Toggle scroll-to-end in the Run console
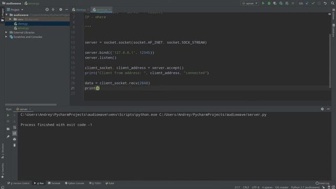The image size is (336, 189). click(x=14, y=133)
